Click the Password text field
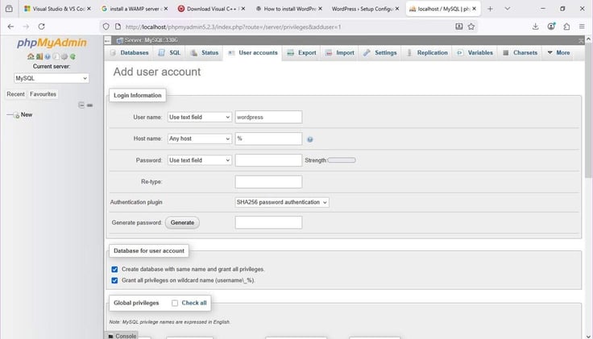Viewport: 593px width, 339px height. [268, 160]
